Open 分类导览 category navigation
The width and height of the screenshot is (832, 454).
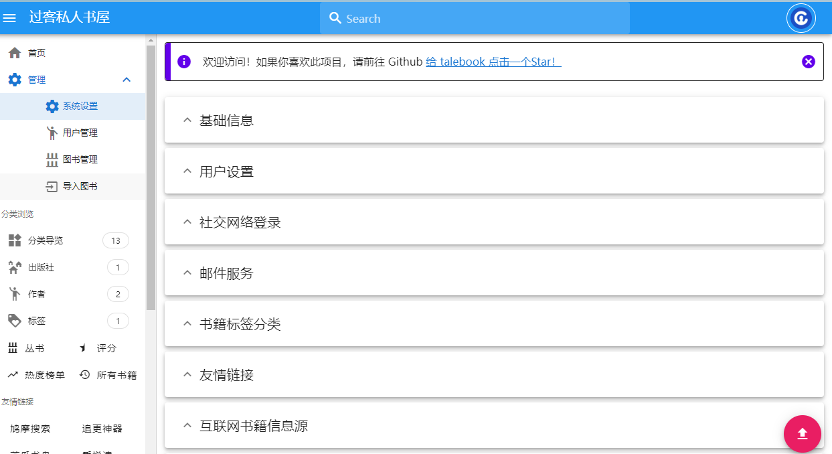pos(46,240)
